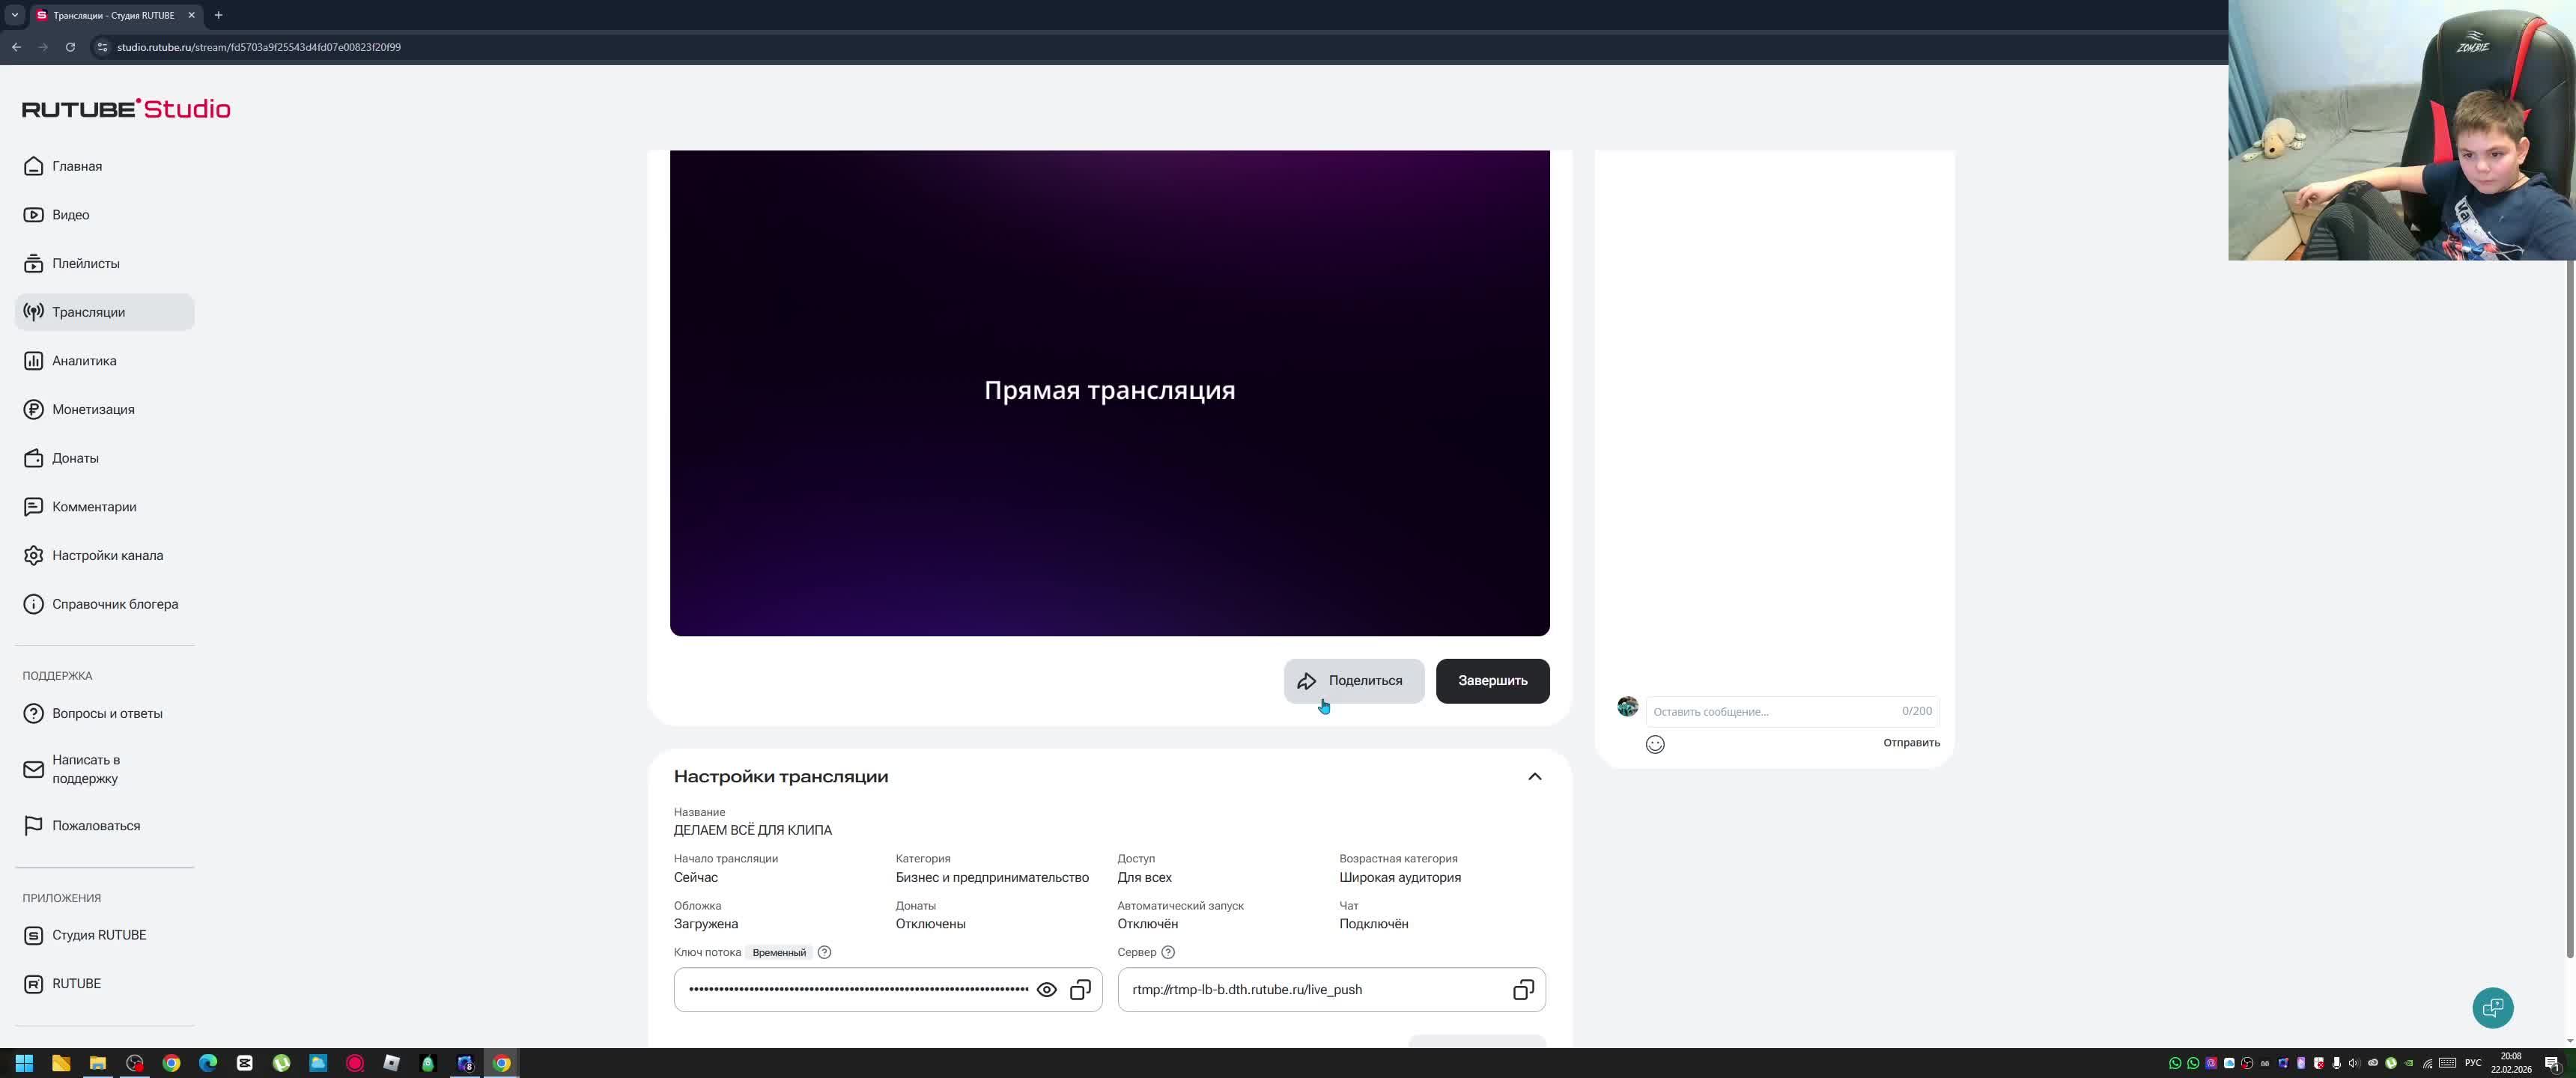The image size is (2576, 1078).
Task: Click the chat message input field
Action: (1770, 711)
